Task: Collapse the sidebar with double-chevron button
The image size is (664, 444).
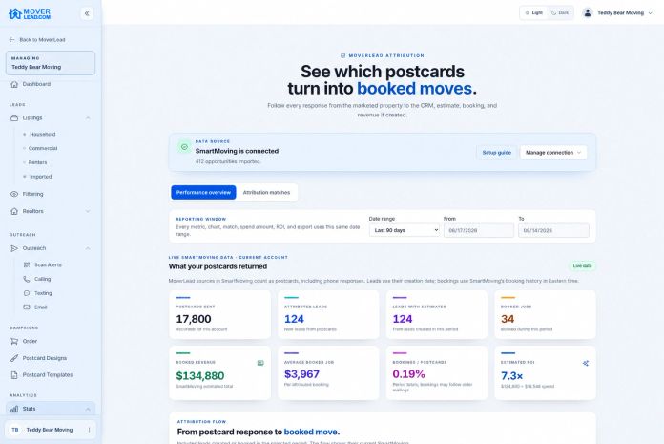Action: click(87, 13)
